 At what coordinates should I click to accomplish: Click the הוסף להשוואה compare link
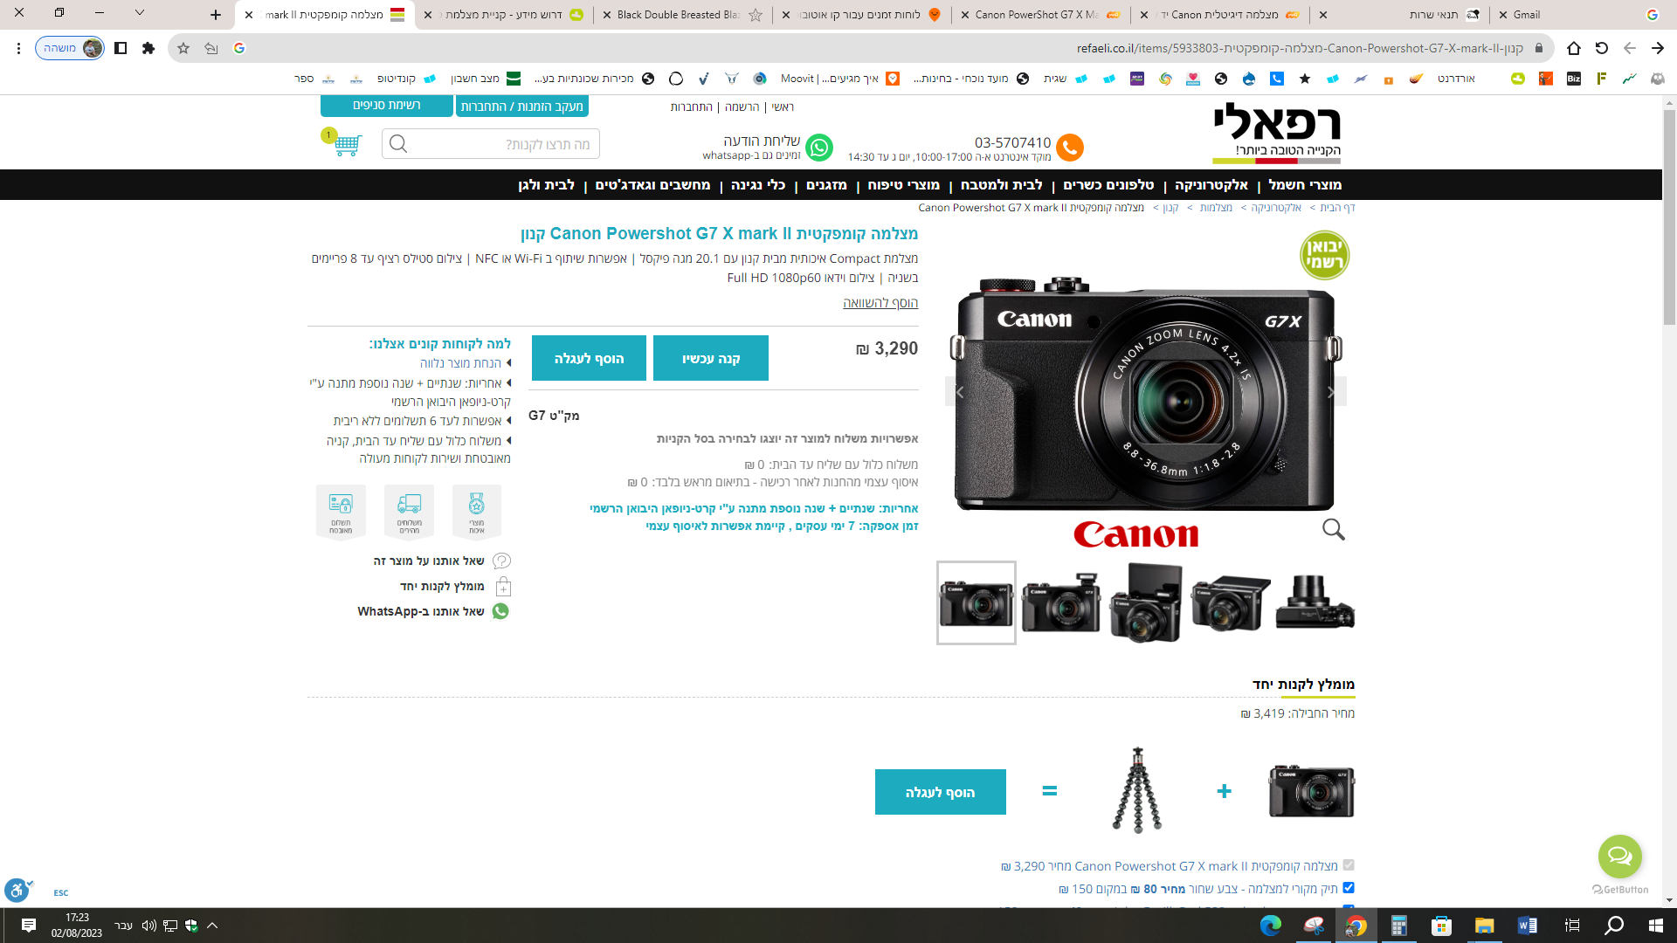(x=880, y=303)
